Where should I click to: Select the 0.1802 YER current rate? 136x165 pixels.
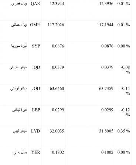[58, 152]
